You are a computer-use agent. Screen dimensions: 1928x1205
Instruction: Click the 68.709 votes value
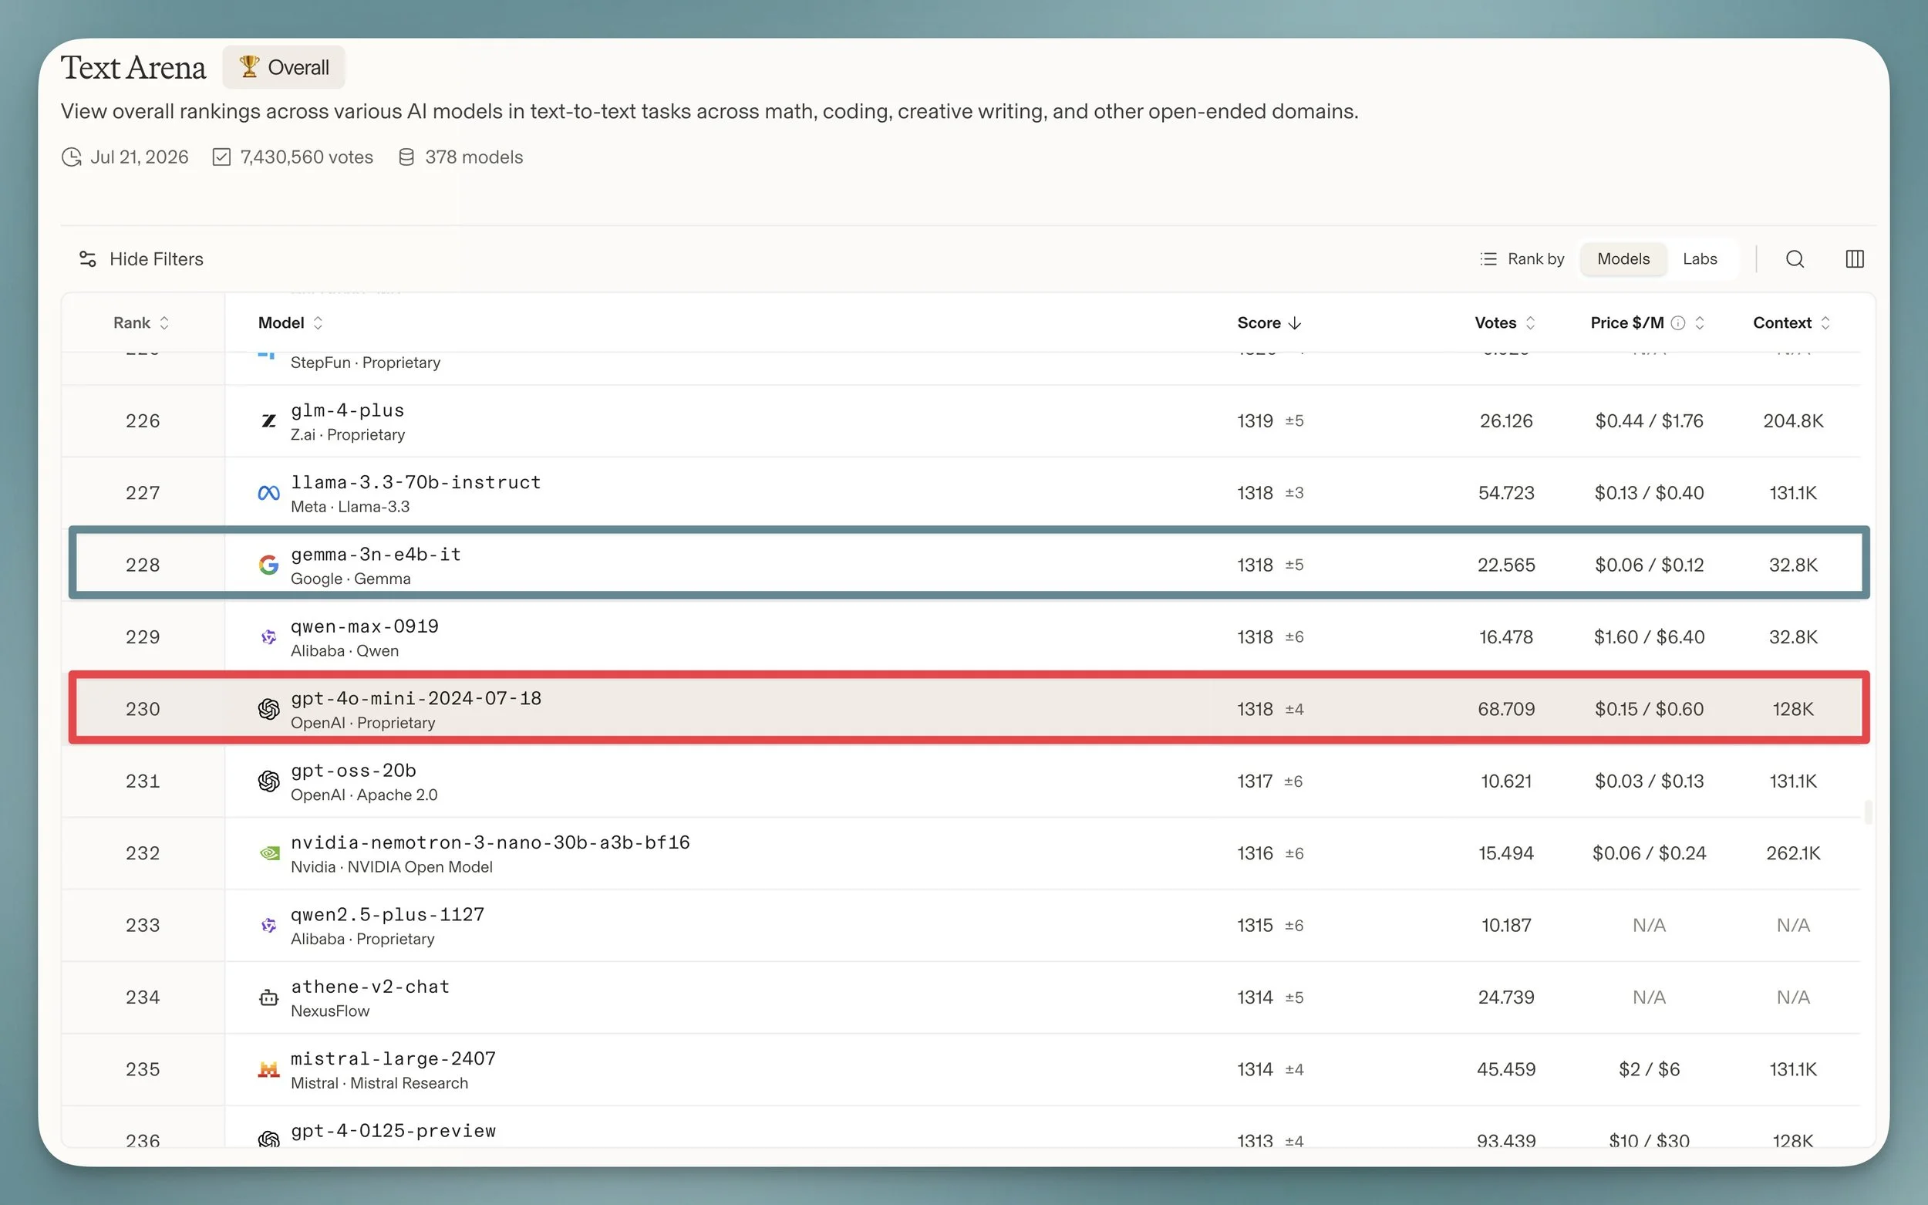1505,709
